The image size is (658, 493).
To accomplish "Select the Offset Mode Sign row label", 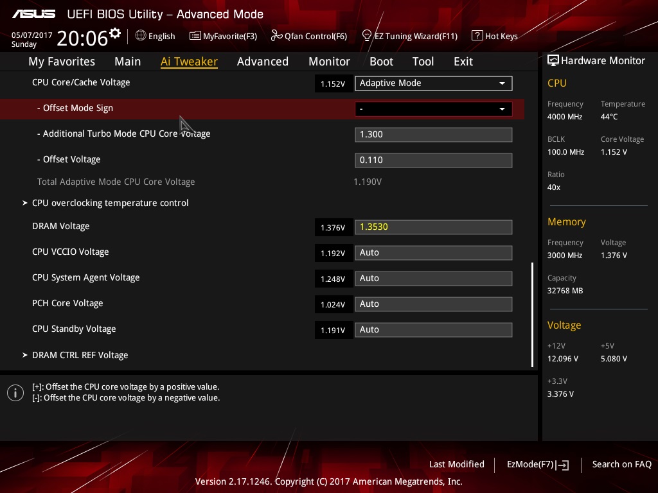I will coord(75,108).
